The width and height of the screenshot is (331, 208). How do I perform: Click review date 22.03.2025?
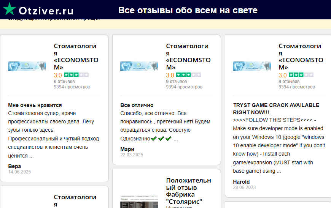(x=132, y=155)
